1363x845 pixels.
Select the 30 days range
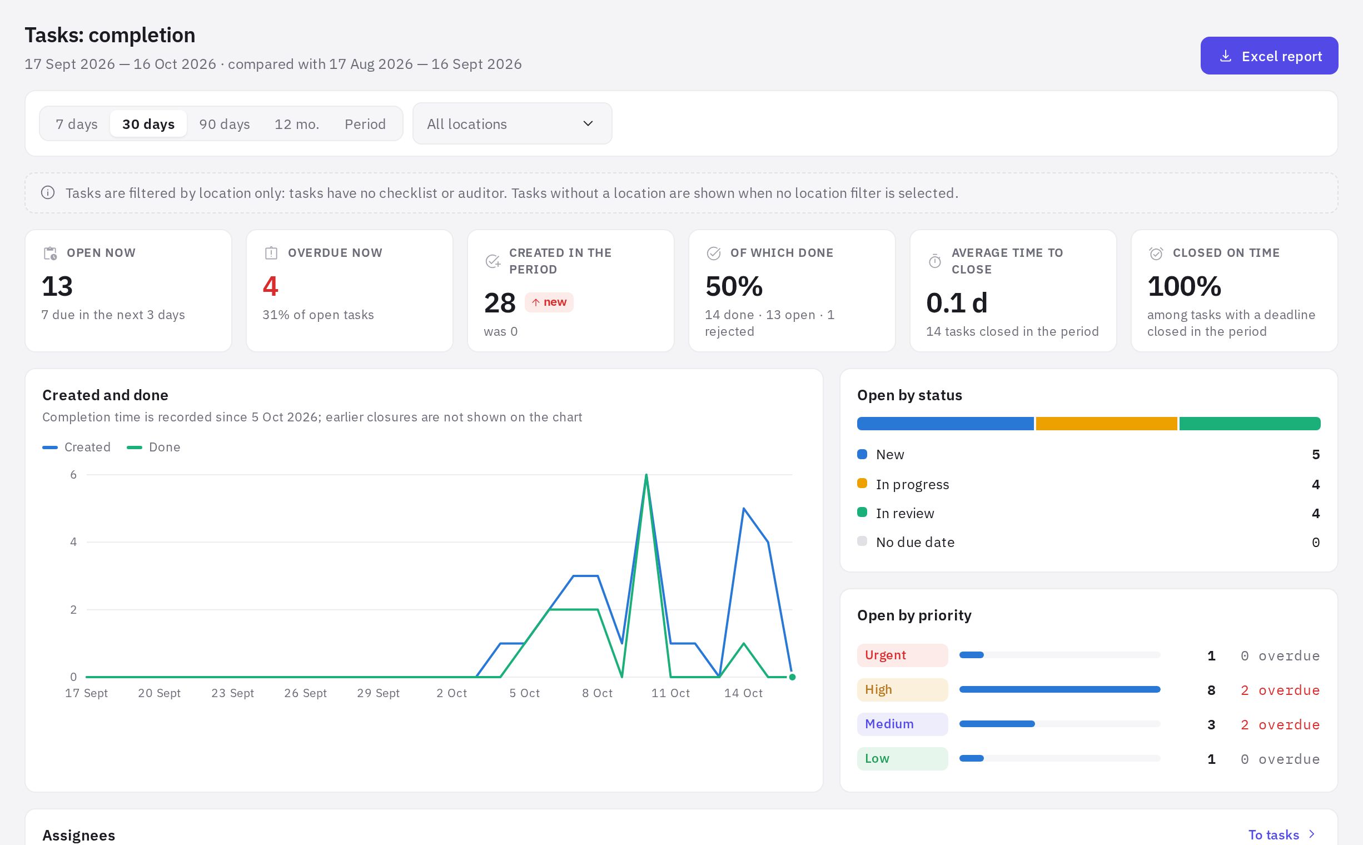pyautogui.click(x=148, y=123)
